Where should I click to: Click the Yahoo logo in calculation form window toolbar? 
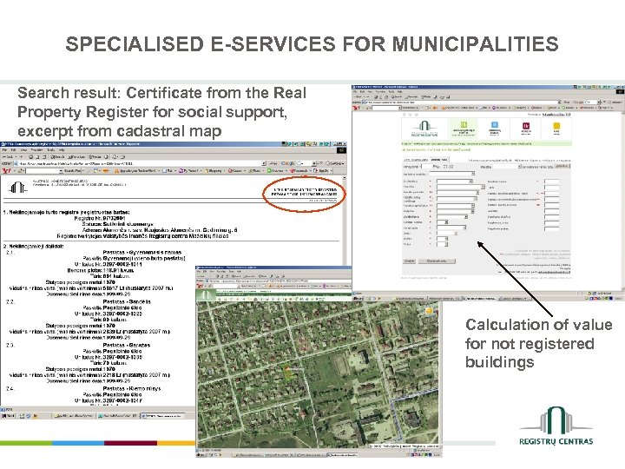(357, 108)
